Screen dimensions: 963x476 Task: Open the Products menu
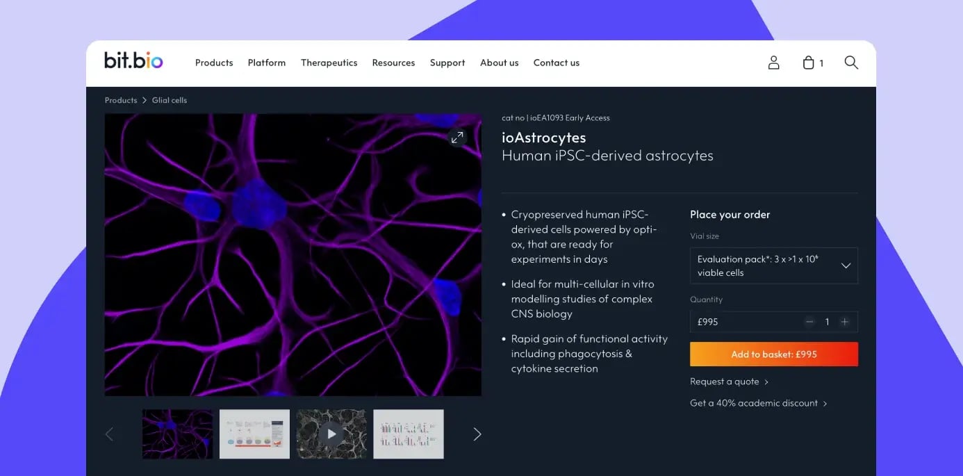click(214, 63)
